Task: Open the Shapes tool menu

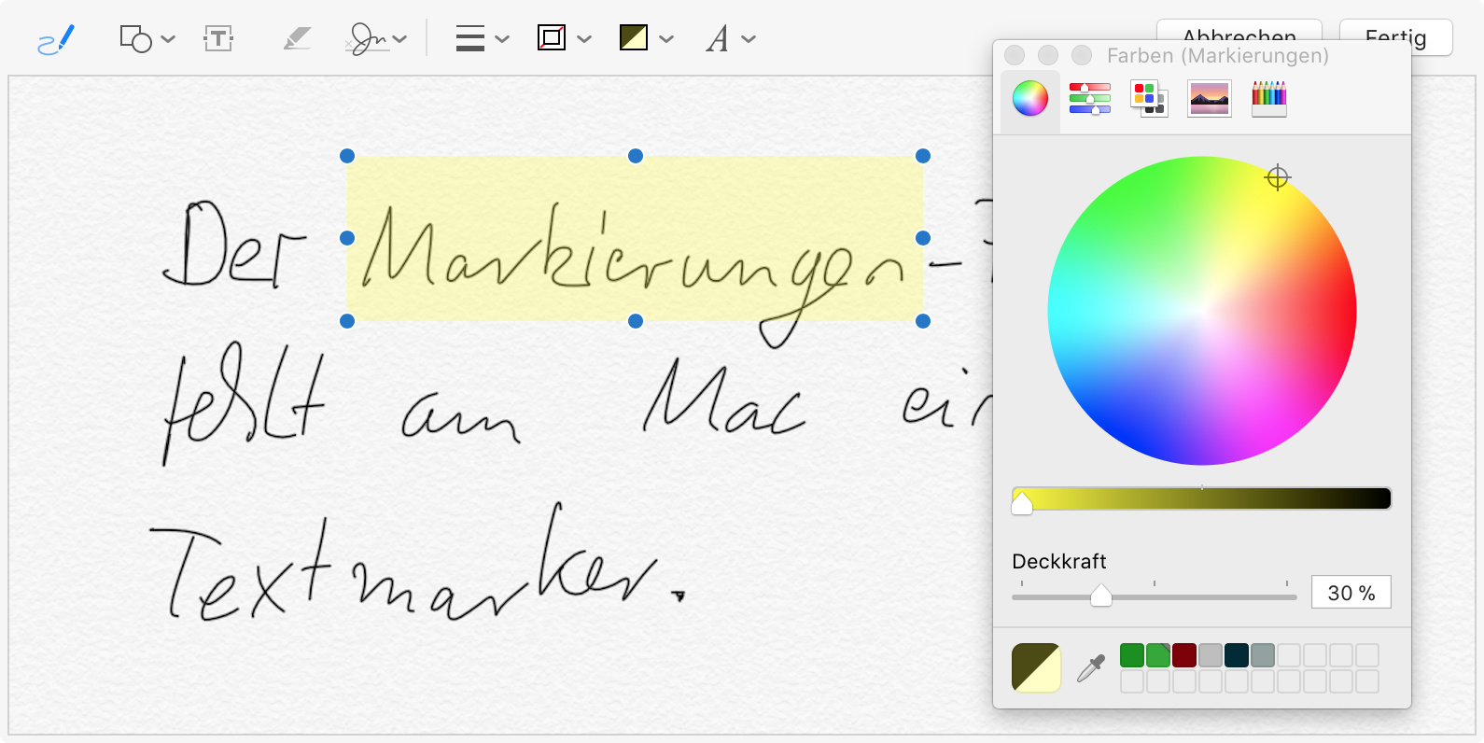Action: click(x=147, y=39)
